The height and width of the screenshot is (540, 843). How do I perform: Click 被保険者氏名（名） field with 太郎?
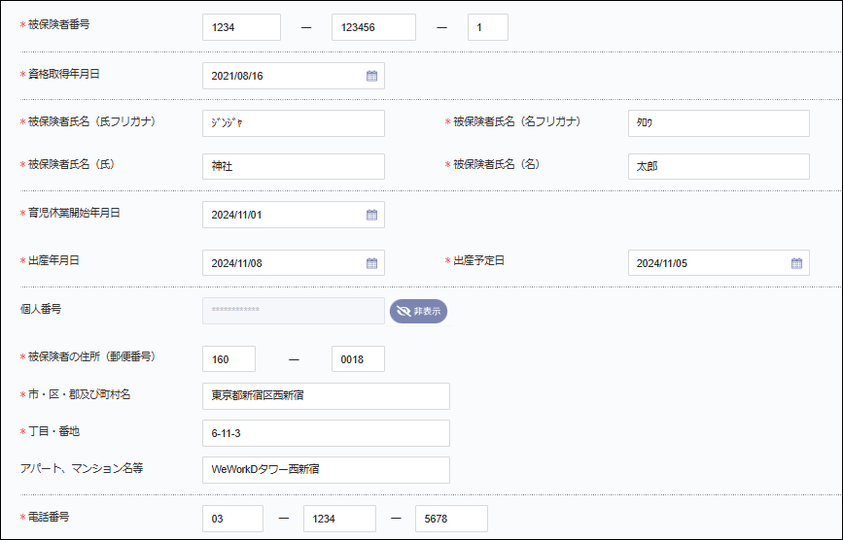pyautogui.click(x=719, y=167)
